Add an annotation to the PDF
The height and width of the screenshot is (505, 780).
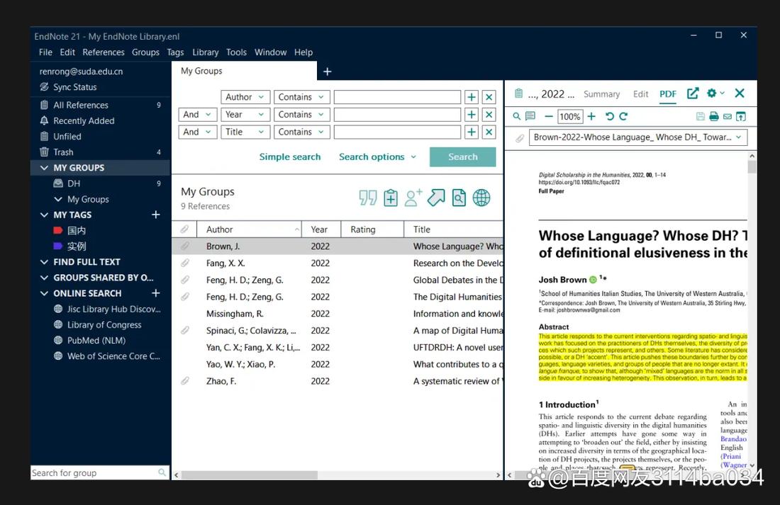530,115
